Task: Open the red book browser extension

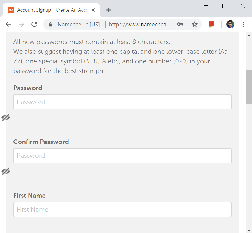Action: tap(211, 24)
